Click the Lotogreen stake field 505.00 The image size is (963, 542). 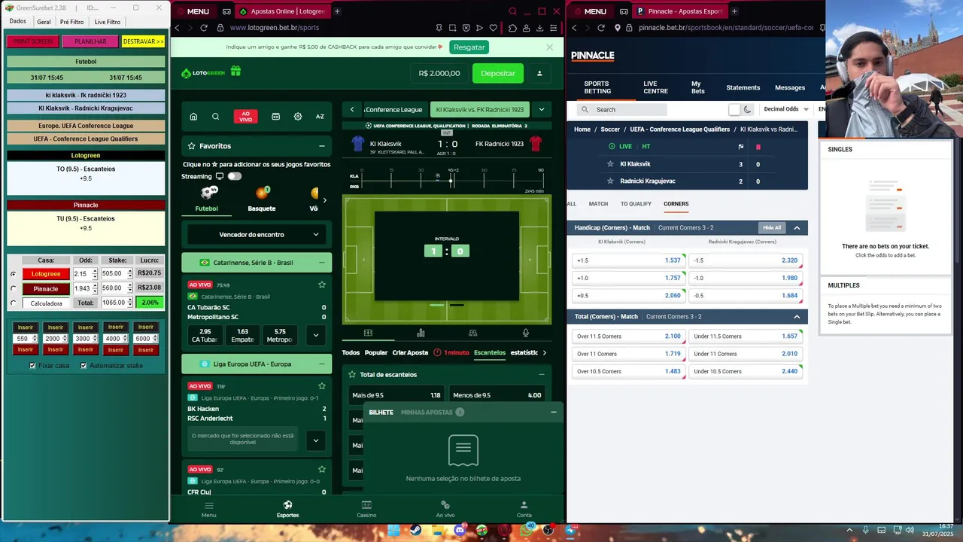pyautogui.click(x=113, y=274)
